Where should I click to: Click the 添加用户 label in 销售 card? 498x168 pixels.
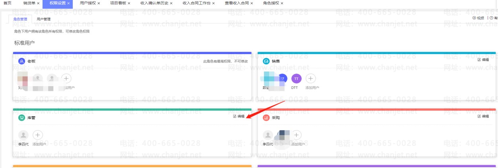pyautogui.click(x=312, y=87)
